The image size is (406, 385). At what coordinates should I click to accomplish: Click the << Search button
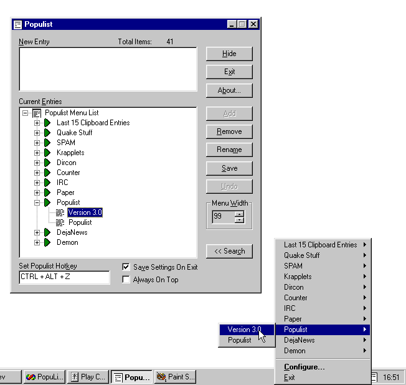tap(229, 251)
